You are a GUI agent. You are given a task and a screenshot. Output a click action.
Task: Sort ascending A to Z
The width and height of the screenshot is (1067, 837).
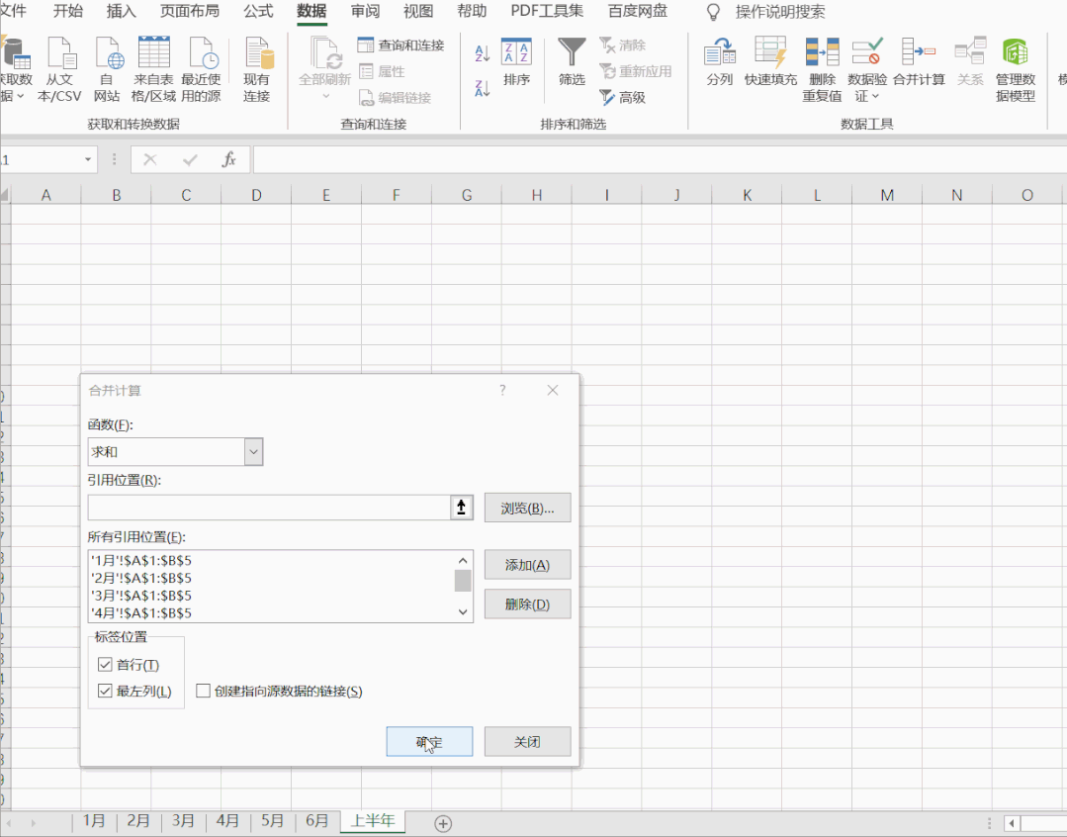[483, 53]
